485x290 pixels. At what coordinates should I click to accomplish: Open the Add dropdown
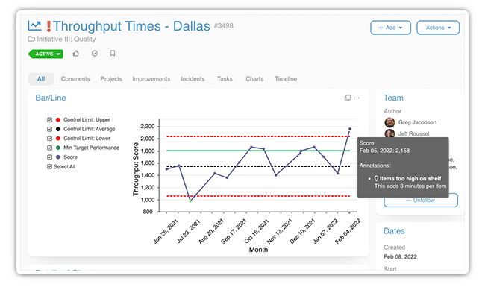click(391, 28)
